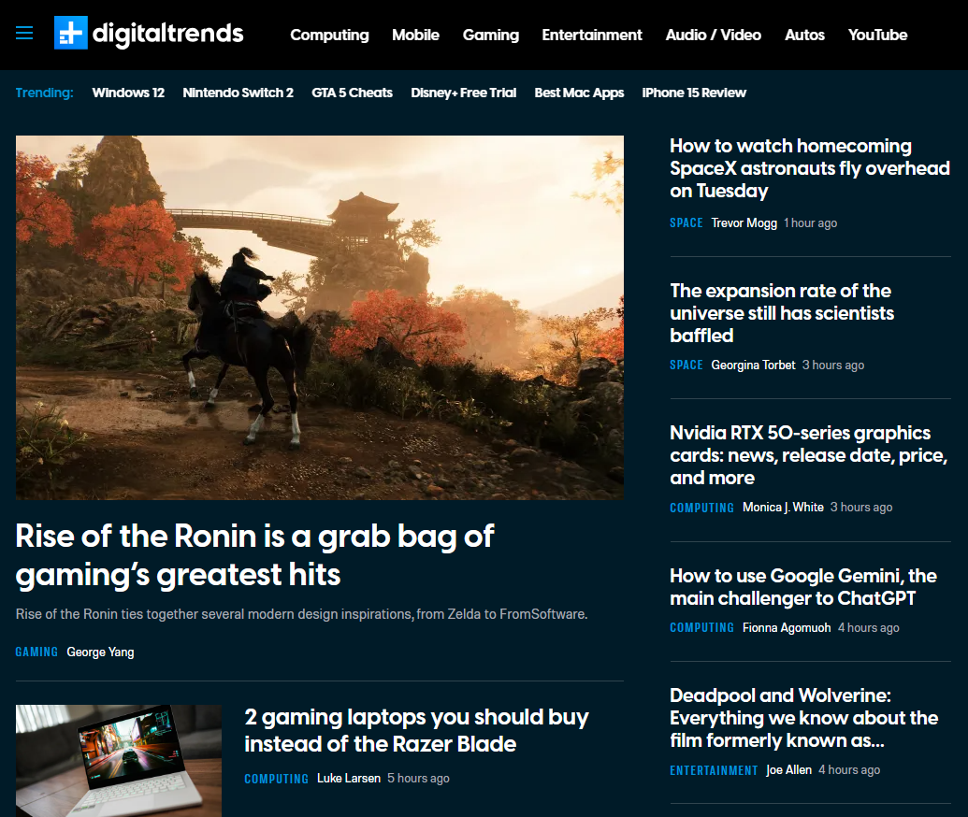Read the 2 gaming laptops Razer Blade article
Viewport: 968px width, 817px height.
point(416,730)
